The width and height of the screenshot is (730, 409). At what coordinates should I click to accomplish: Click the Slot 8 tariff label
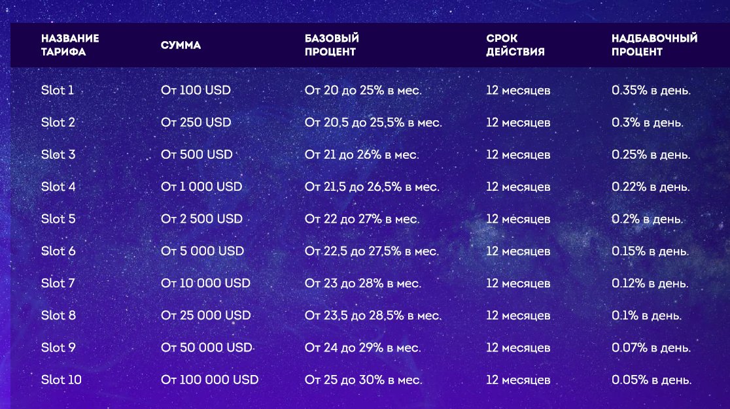(x=58, y=316)
